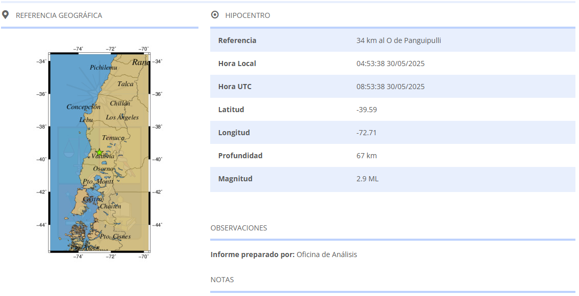This screenshot has width=579, height=296.
Task: Select the text Oficina de Análisis
Action: pos(327,254)
